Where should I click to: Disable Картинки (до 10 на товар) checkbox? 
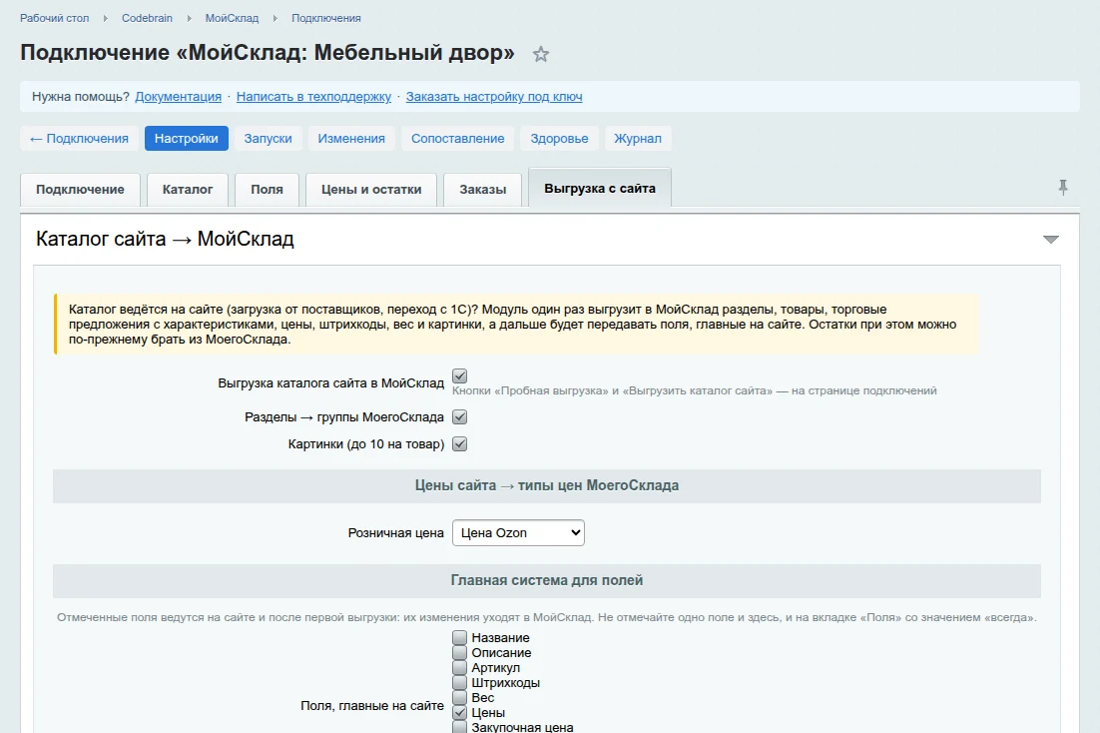click(459, 443)
